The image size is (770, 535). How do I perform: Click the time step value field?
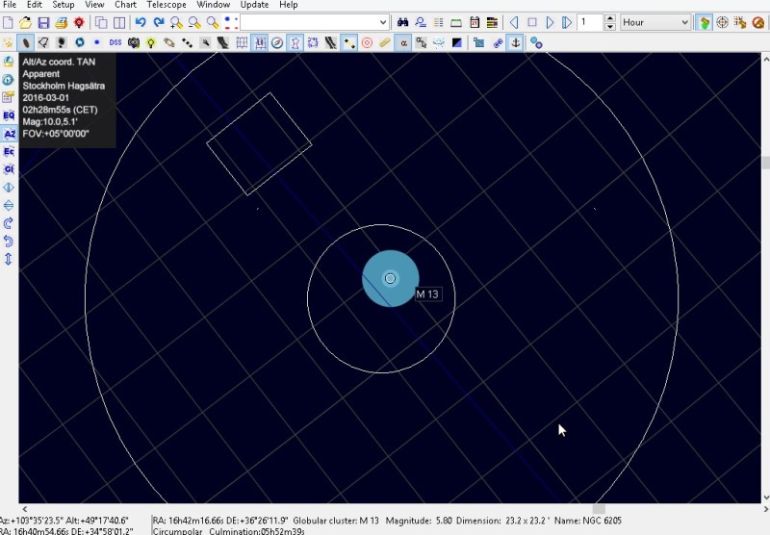(x=590, y=22)
